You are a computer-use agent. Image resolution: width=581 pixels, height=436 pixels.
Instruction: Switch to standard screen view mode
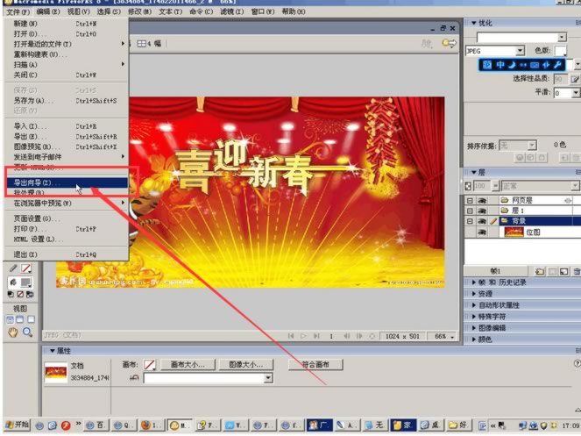[x=10, y=319]
